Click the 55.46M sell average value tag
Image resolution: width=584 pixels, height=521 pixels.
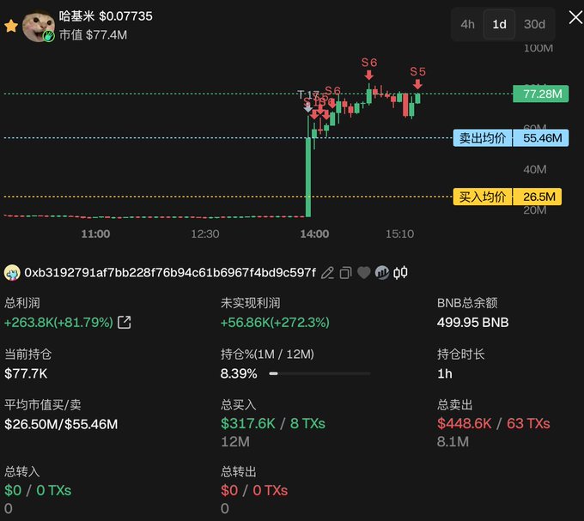(541, 138)
